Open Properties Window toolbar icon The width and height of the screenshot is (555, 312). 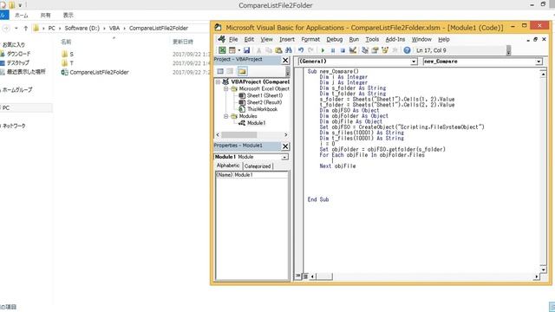375,50
